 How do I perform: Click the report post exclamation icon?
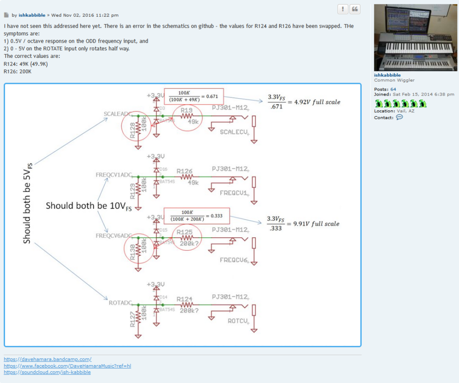342,9
